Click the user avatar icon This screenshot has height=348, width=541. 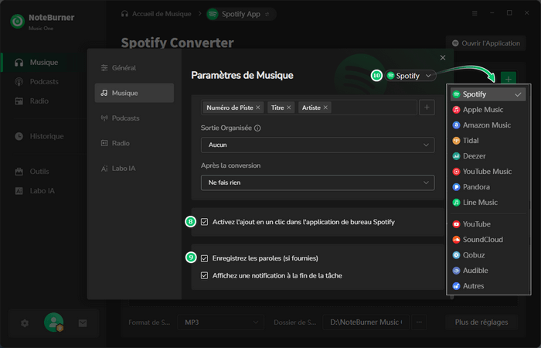coord(53,322)
